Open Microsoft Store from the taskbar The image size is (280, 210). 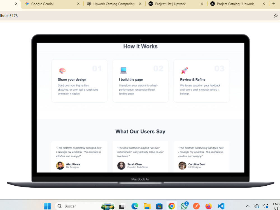pos(159,206)
